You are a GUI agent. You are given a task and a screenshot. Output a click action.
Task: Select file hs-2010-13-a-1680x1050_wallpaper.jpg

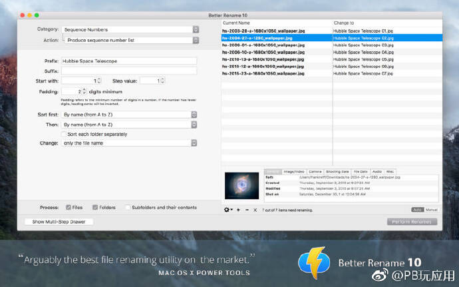263,59
